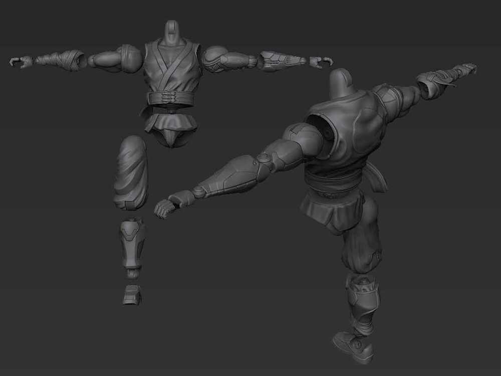Select the separated baggy thigh piece
Screen dimensions: 501x376
click(131, 172)
